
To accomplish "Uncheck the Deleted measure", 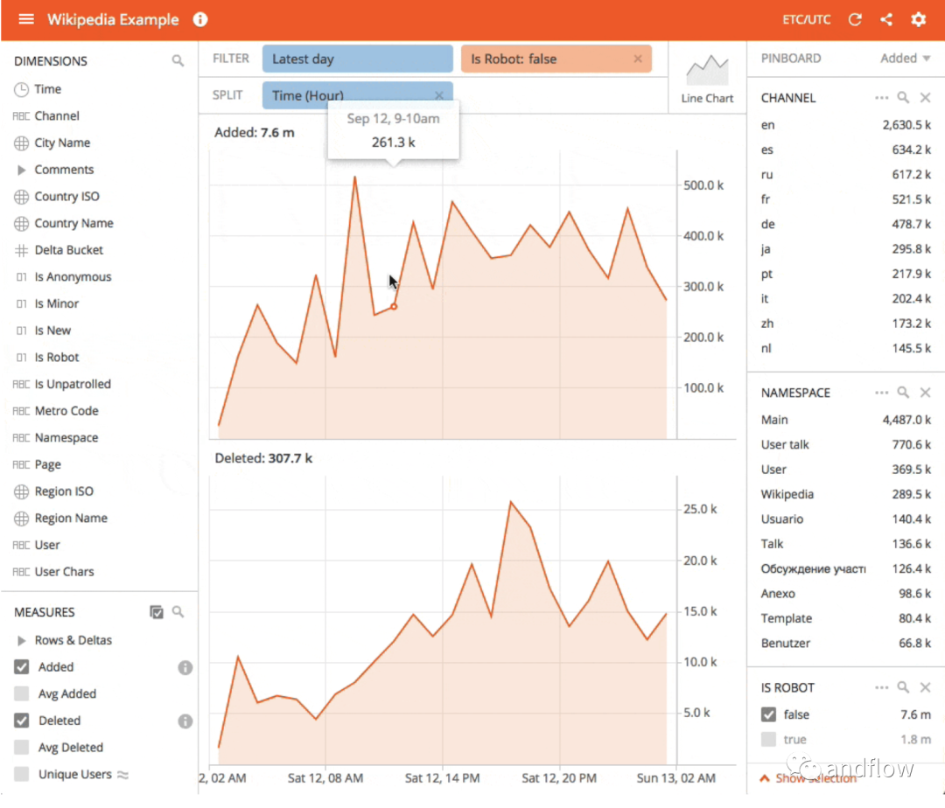I will pyautogui.click(x=22, y=721).
